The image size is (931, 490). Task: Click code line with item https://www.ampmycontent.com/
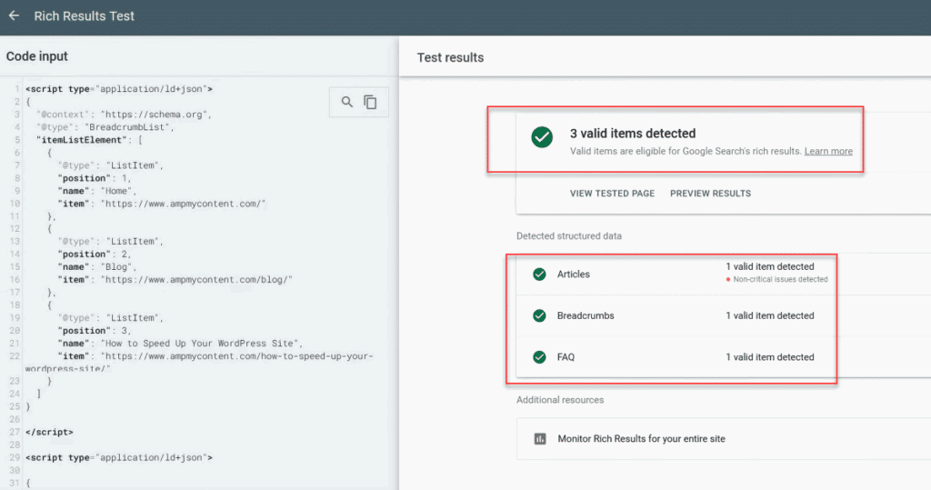[162, 204]
